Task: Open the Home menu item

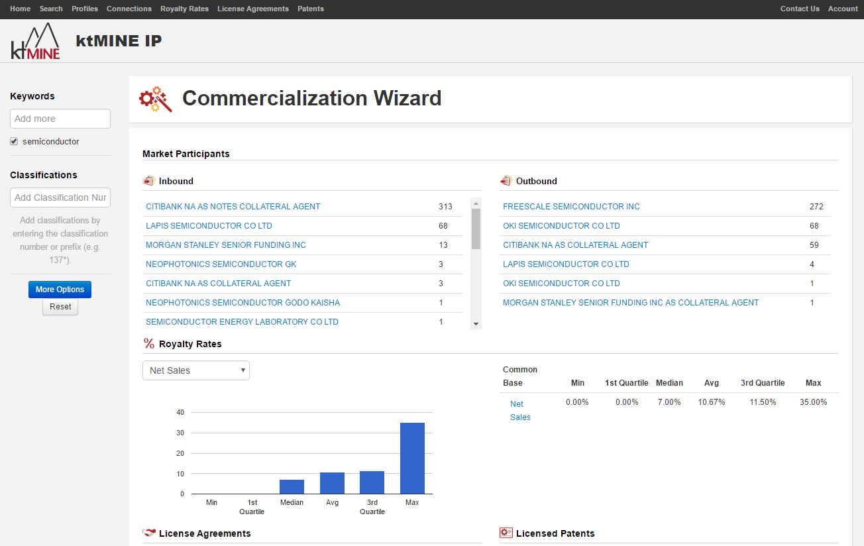Action: point(20,9)
